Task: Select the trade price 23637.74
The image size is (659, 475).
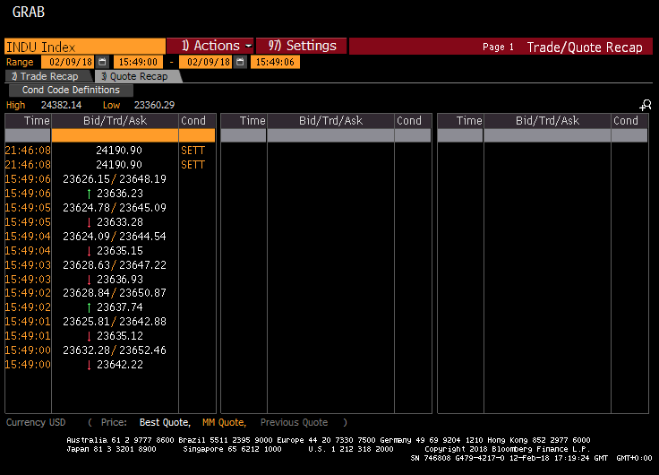Action: [120, 307]
